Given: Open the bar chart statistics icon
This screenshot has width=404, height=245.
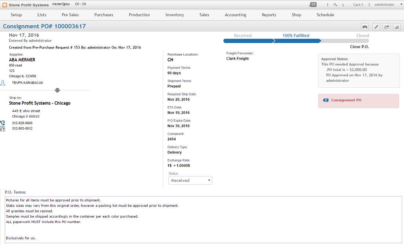Looking at the screenshot, I should [397, 27].
